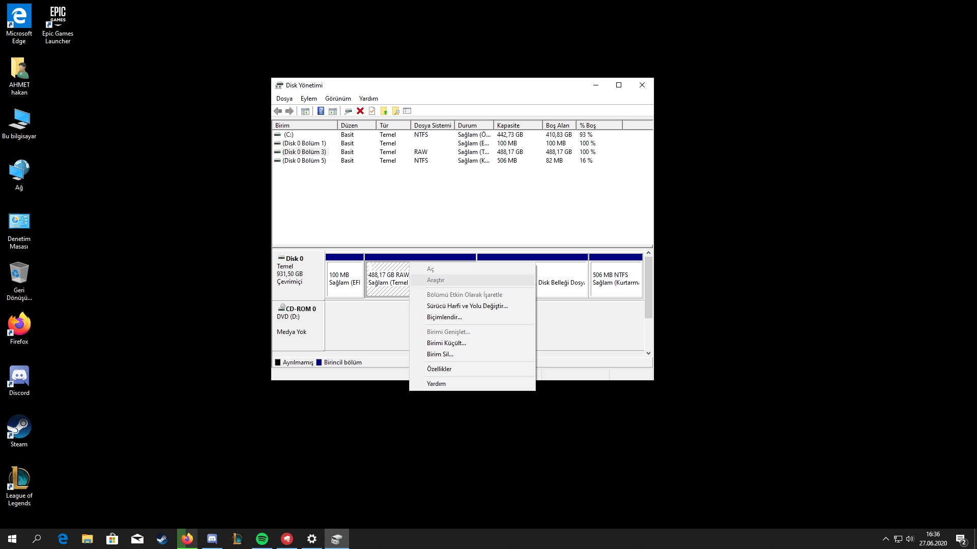Open Spotify from the taskbar
This screenshot has width=977, height=549.
(x=262, y=539)
